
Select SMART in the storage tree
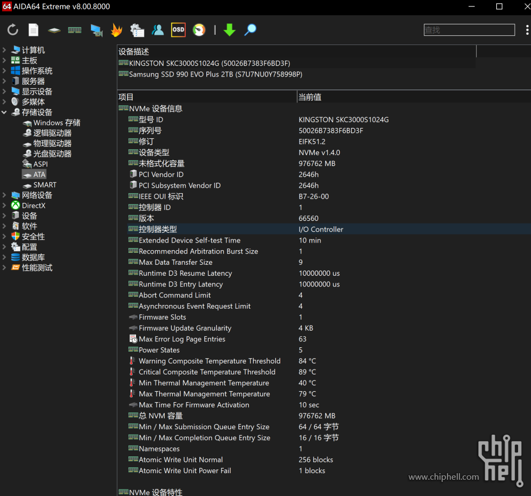pos(44,185)
